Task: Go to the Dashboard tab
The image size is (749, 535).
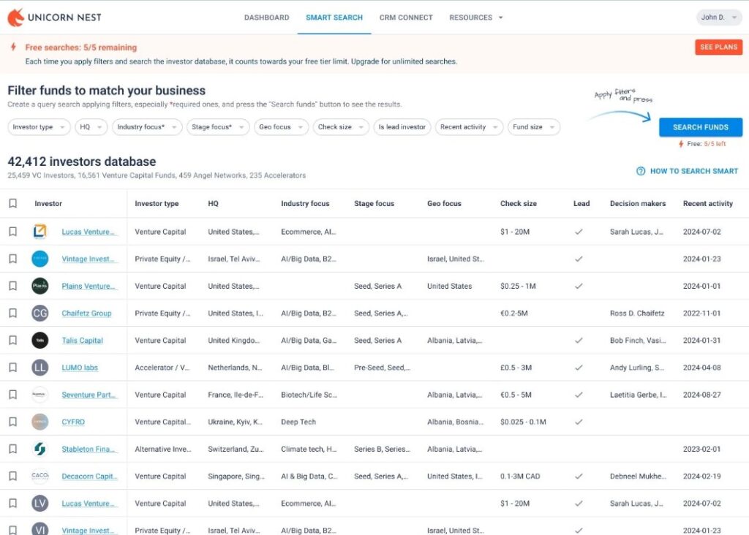Action: (266, 18)
